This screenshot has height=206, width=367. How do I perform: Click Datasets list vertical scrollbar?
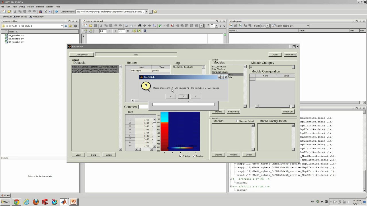(120, 108)
